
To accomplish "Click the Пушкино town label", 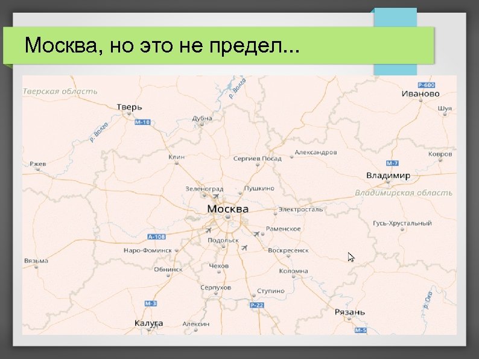I will (259, 188).
